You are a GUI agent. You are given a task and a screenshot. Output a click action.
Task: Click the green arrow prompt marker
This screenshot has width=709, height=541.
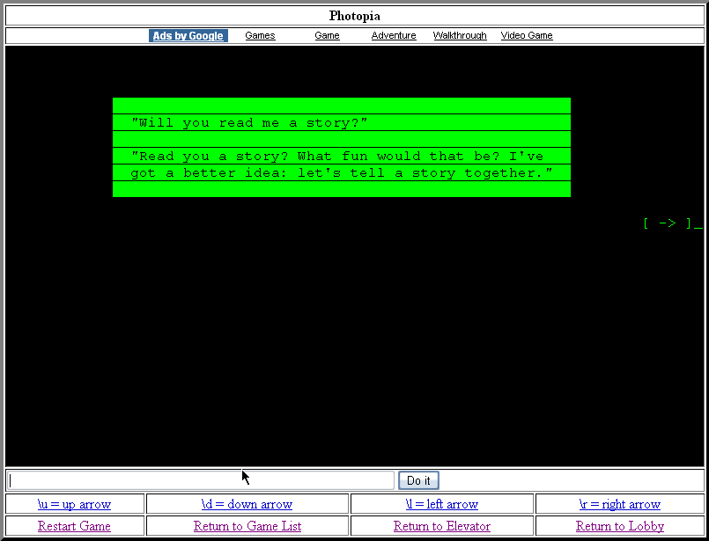(667, 223)
